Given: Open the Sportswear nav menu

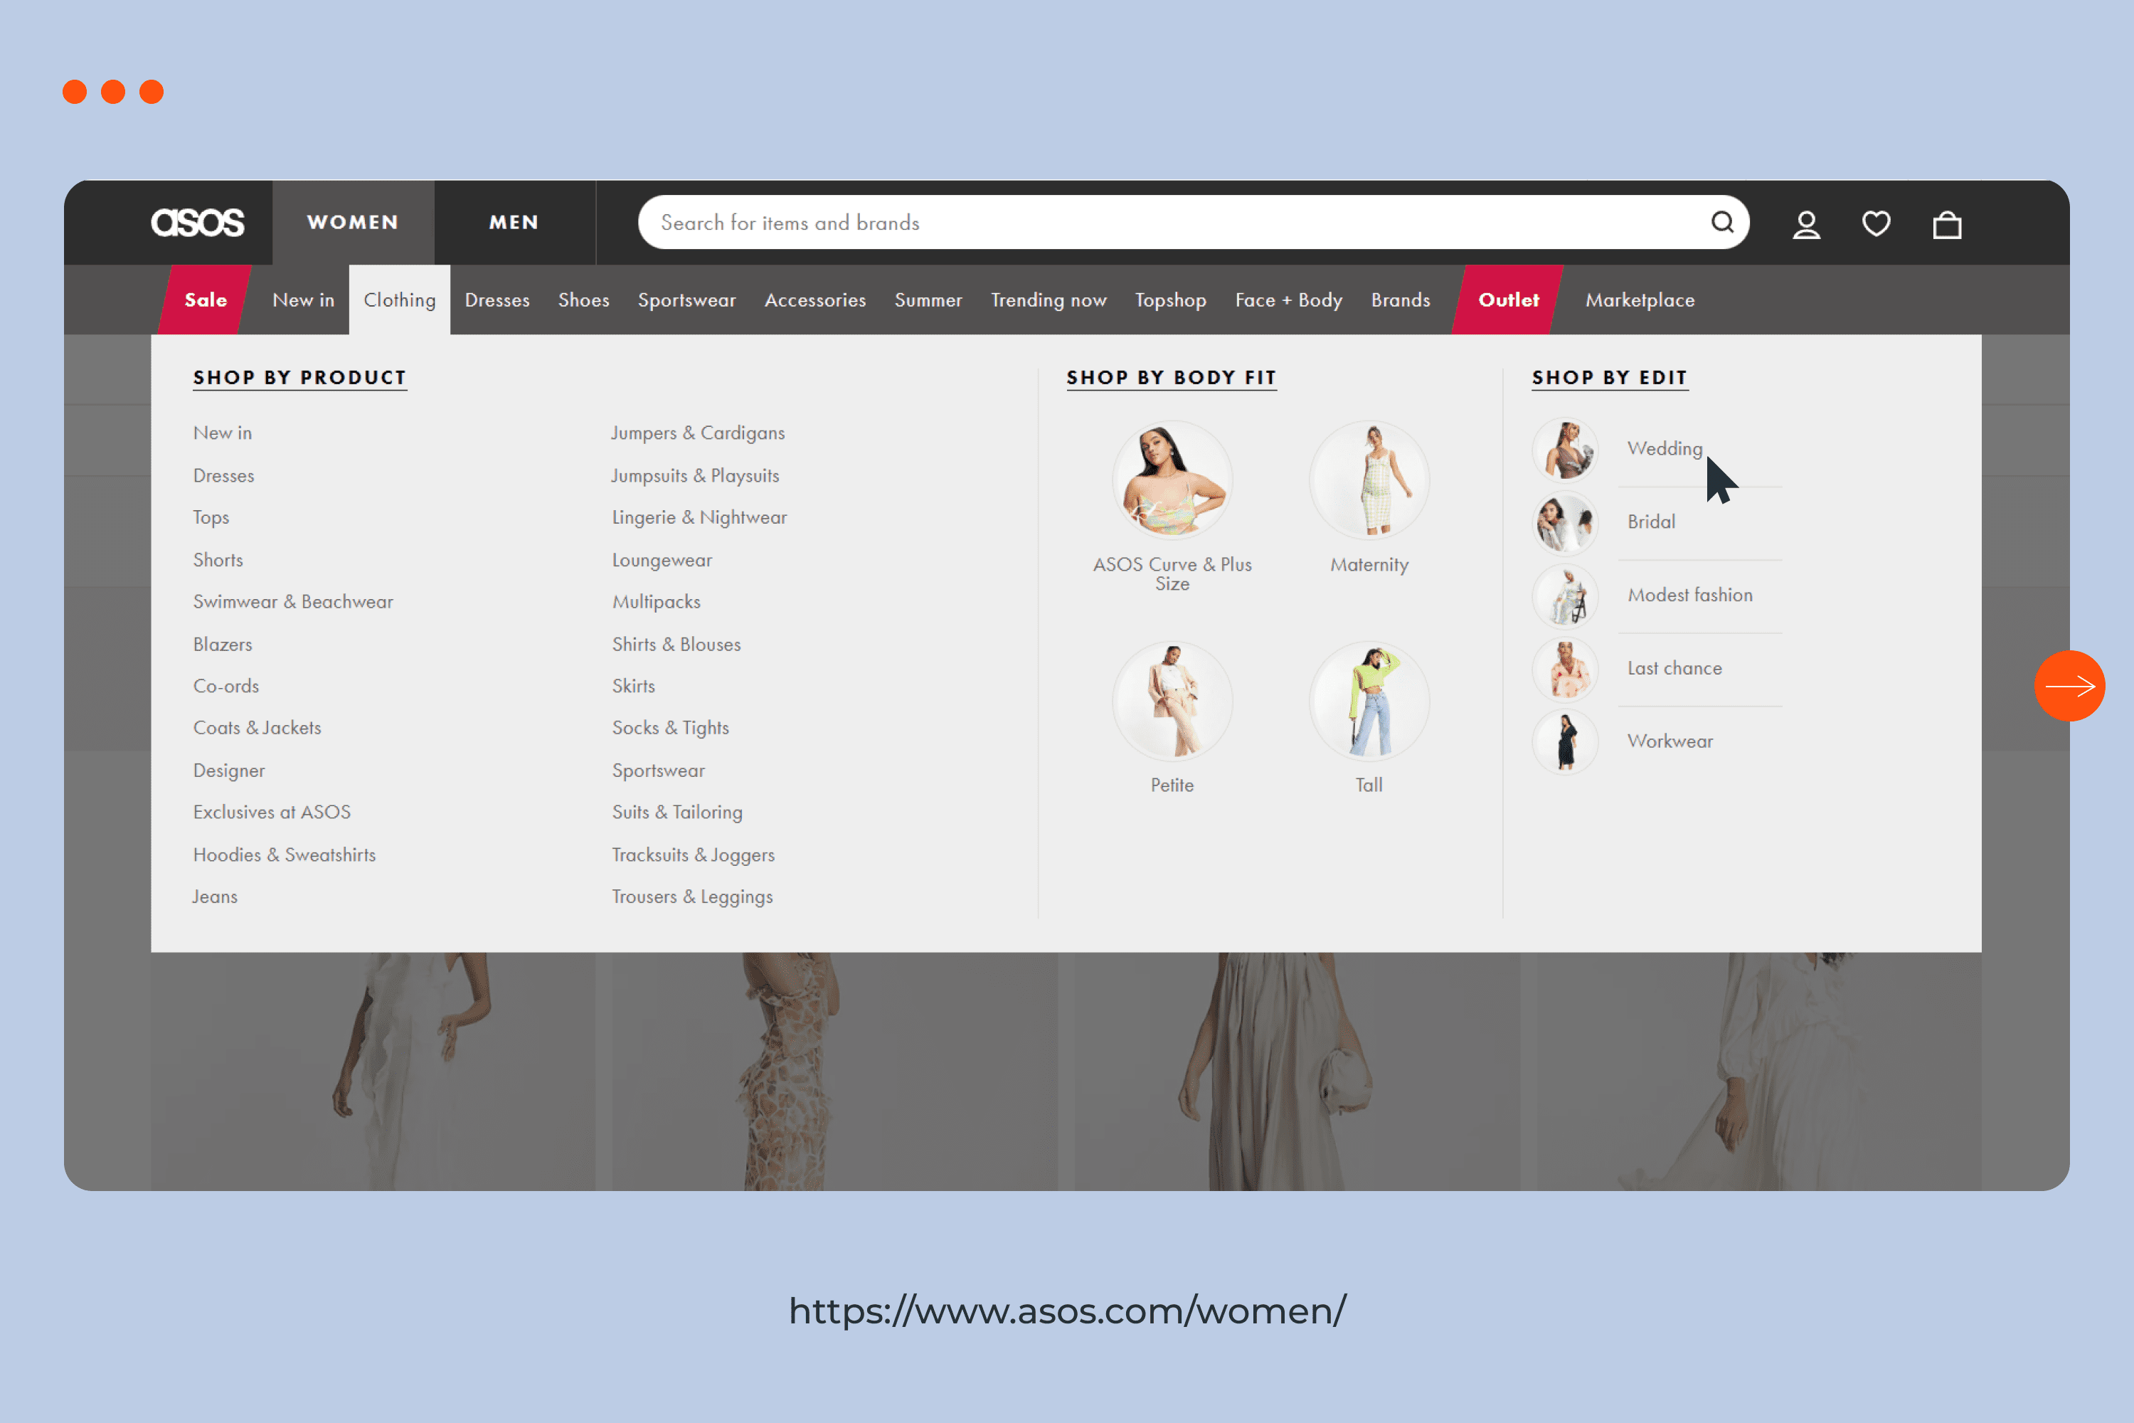Looking at the screenshot, I should (687, 300).
